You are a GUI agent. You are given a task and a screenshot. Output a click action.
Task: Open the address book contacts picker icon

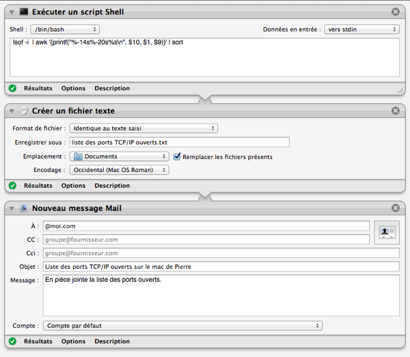[x=386, y=232]
